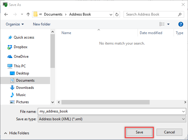Click the Save button
This screenshot has width=188, height=140.
click(x=139, y=132)
